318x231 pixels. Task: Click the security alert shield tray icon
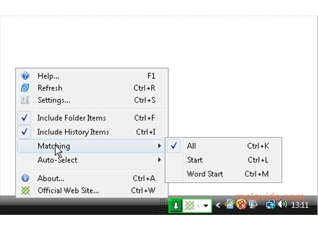coord(241,204)
